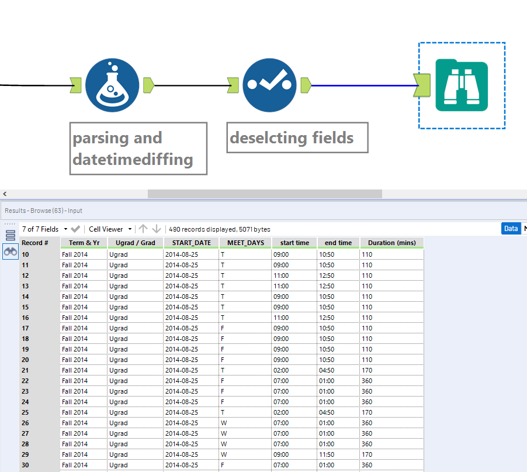Screen dimensions: 527x472
Task: Open the 7 of 7 Fields dropdown
Action: click(45, 229)
